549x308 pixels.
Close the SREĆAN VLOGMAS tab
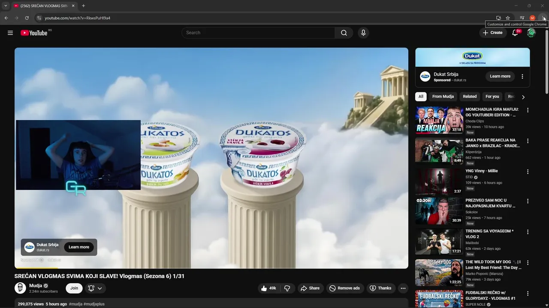[x=73, y=6]
